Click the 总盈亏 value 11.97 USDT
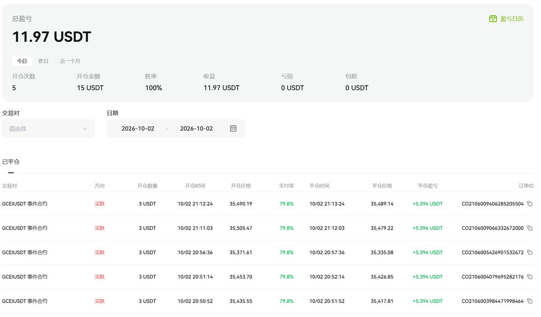Screen dimensions: 541x317 tap(52, 37)
